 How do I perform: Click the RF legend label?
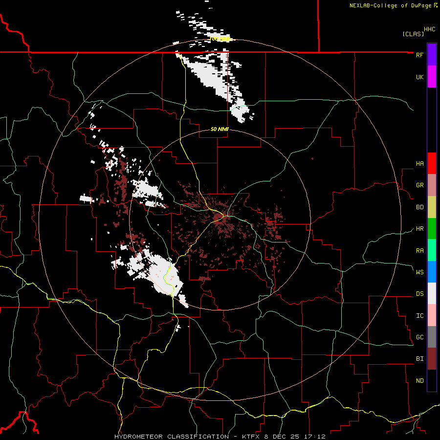tap(419, 55)
